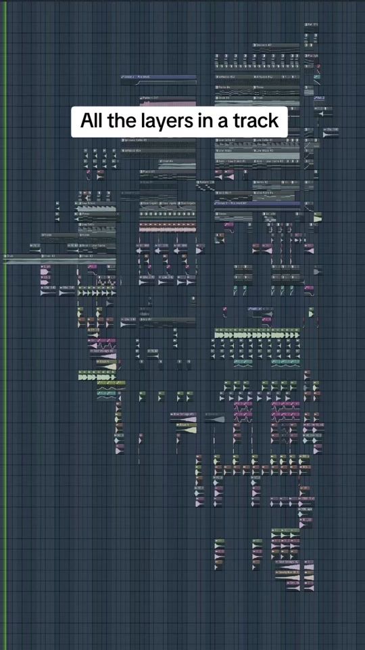Select the long gray Drum clip at far left
The width and height of the screenshot is (365, 650).
click(x=60, y=259)
